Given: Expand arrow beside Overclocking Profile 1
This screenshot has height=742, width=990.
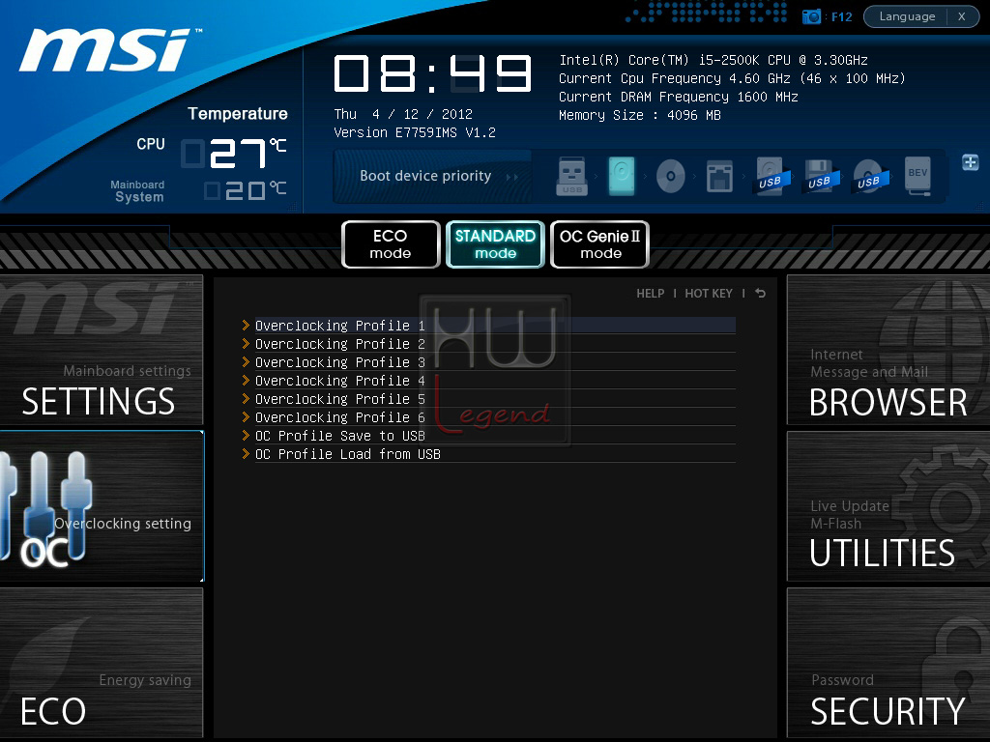Looking at the screenshot, I should pyautogui.click(x=246, y=325).
